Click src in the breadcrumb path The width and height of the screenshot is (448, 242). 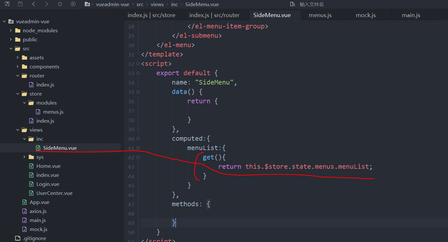pyautogui.click(x=140, y=4)
